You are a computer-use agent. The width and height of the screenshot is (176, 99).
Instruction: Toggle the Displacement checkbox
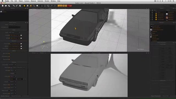pos(9,56)
